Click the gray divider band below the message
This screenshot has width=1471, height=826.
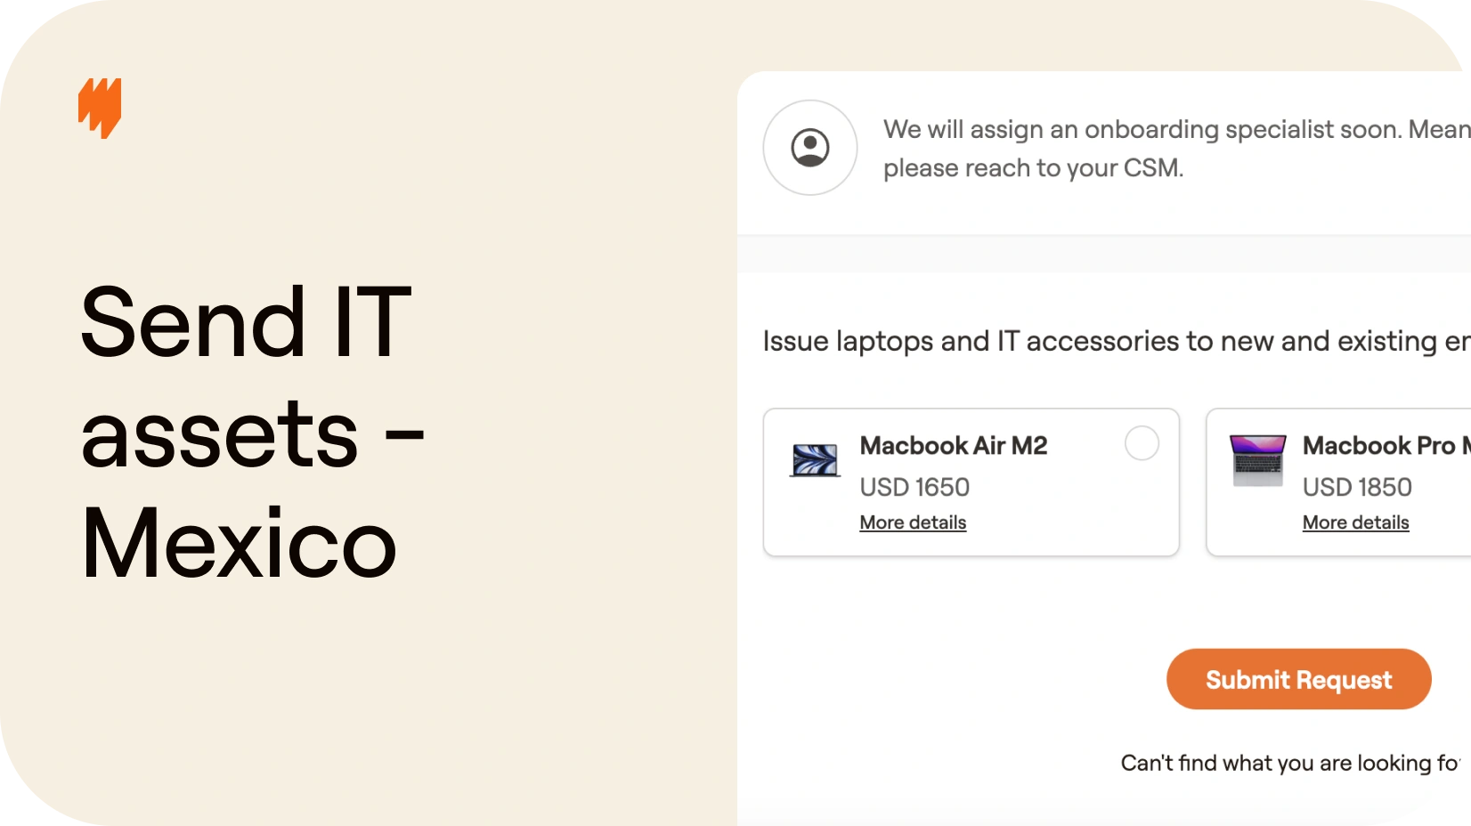1104,254
